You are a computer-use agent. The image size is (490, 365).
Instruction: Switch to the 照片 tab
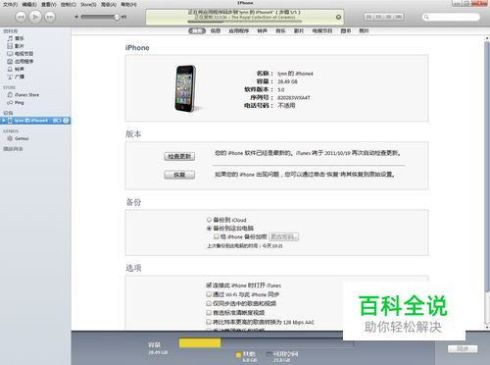click(x=364, y=30)
